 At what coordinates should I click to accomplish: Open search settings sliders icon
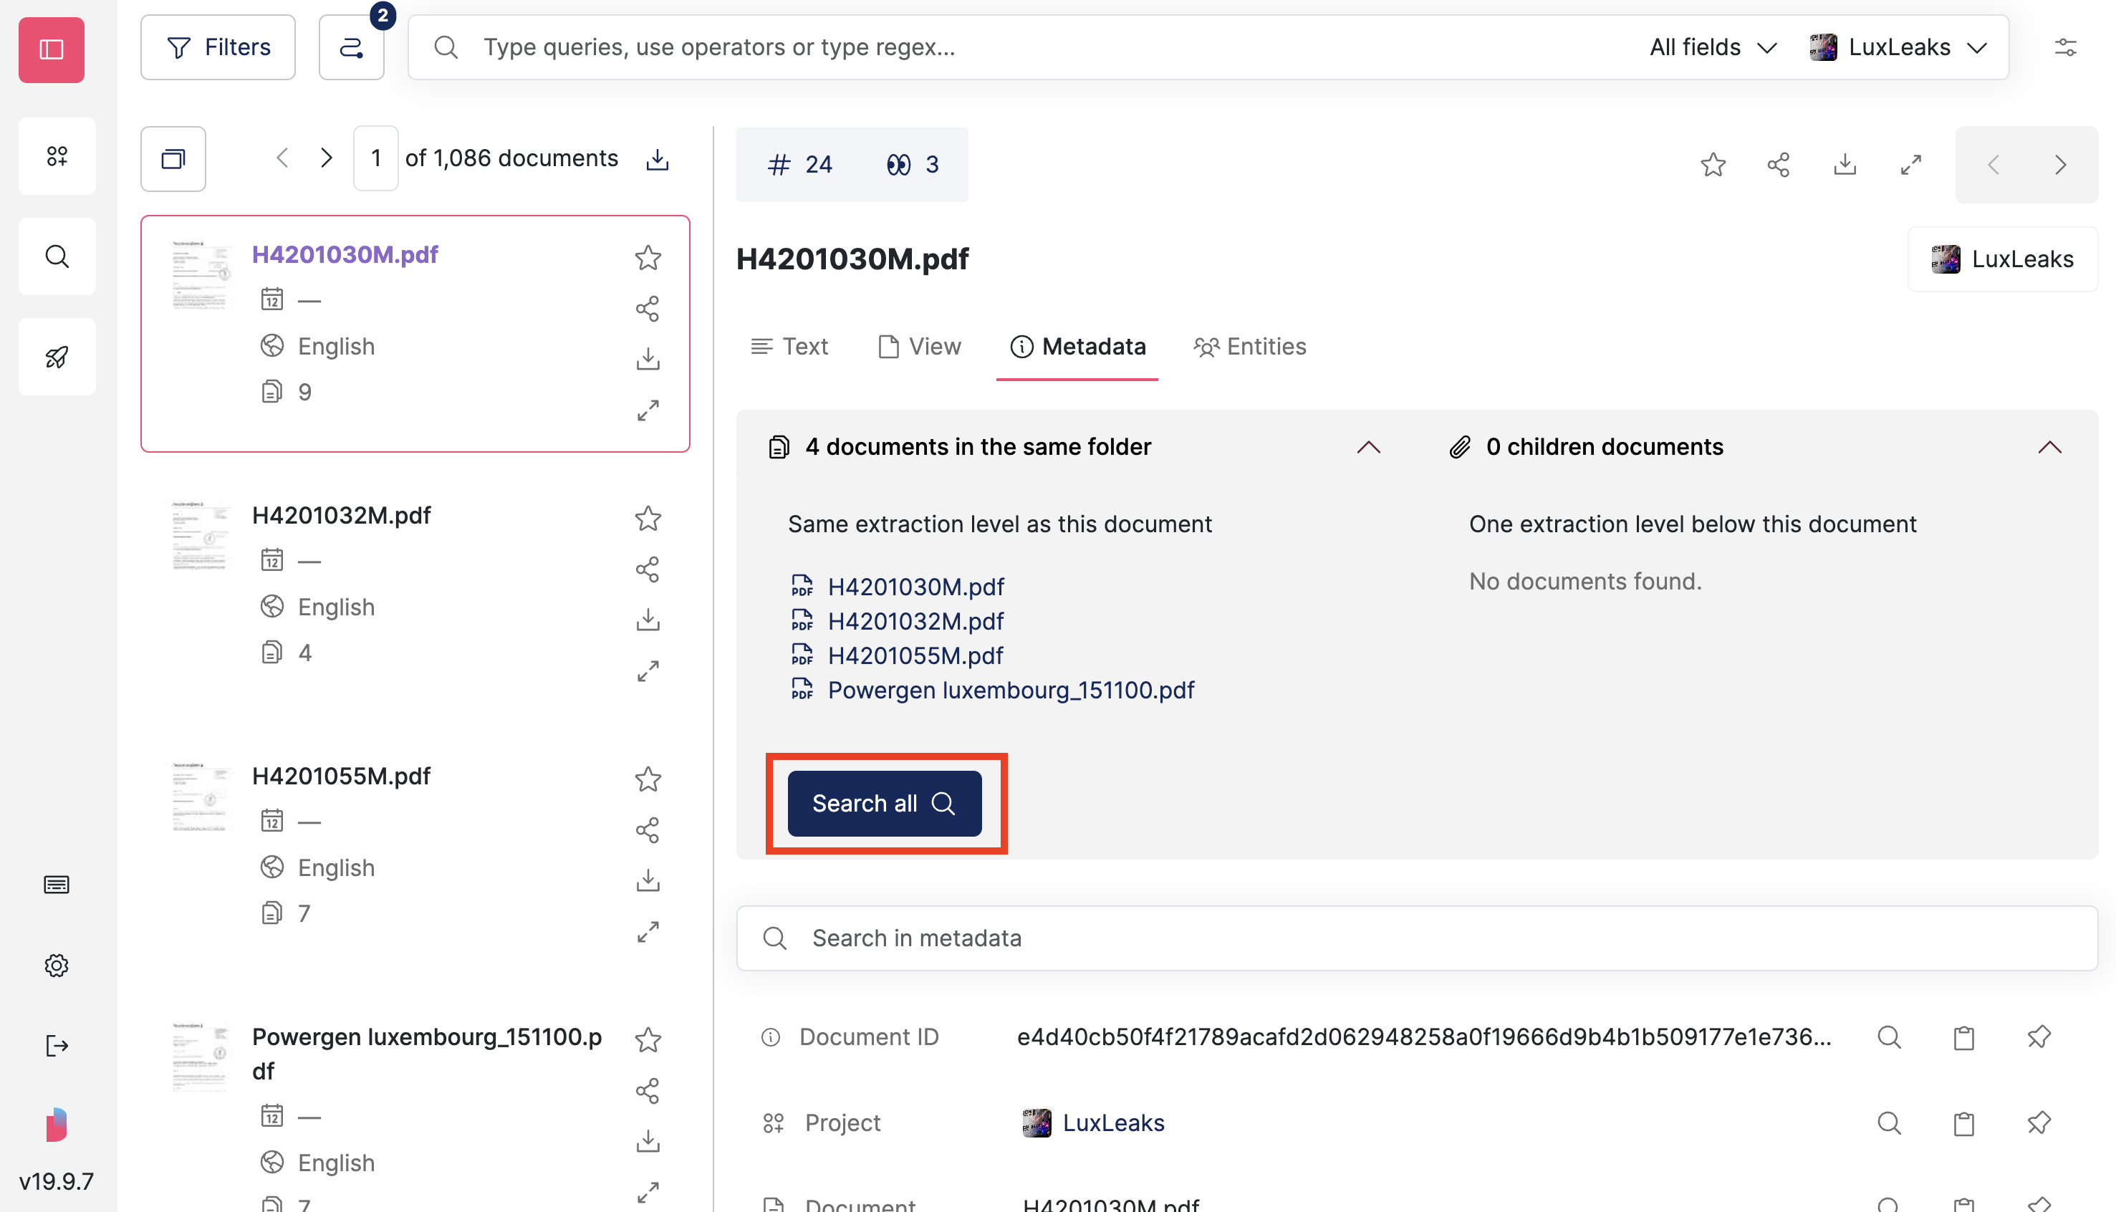coord(2065,47)
